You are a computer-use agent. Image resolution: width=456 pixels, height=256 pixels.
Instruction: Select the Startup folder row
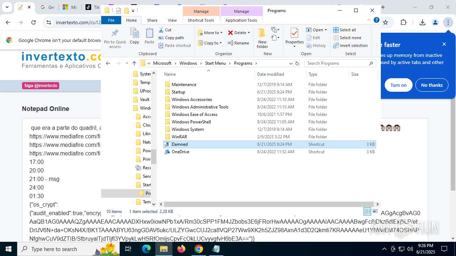click(269, 92)
